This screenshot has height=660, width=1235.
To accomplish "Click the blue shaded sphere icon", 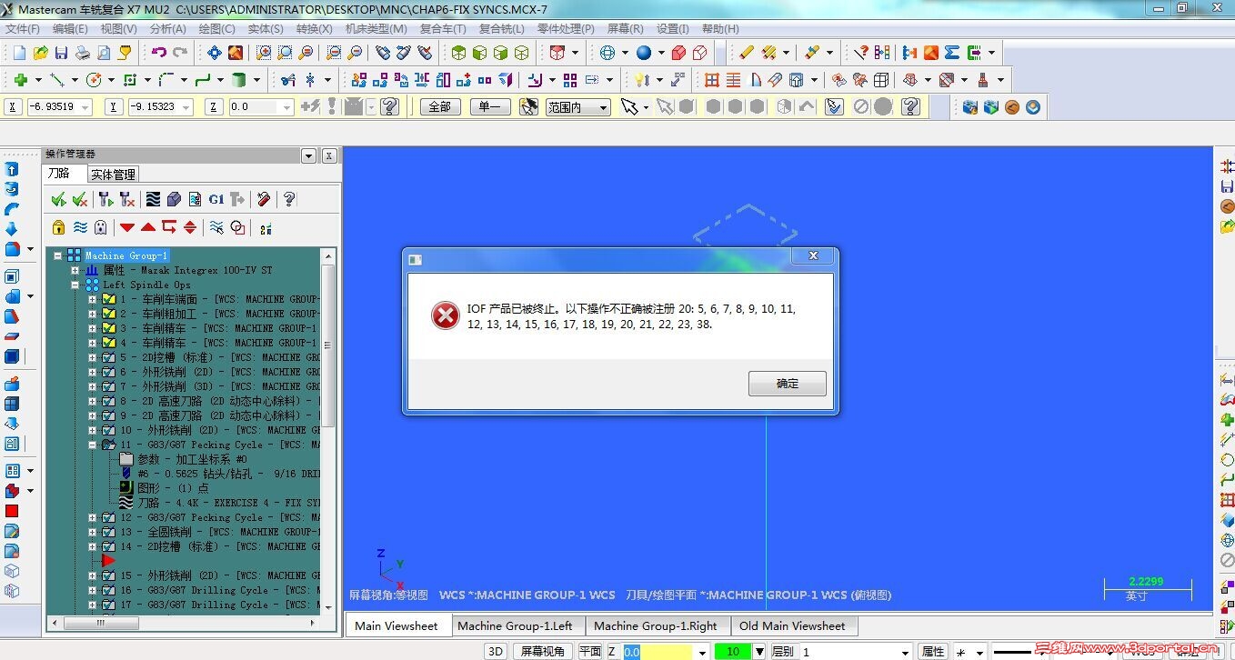I will point(644,53).
